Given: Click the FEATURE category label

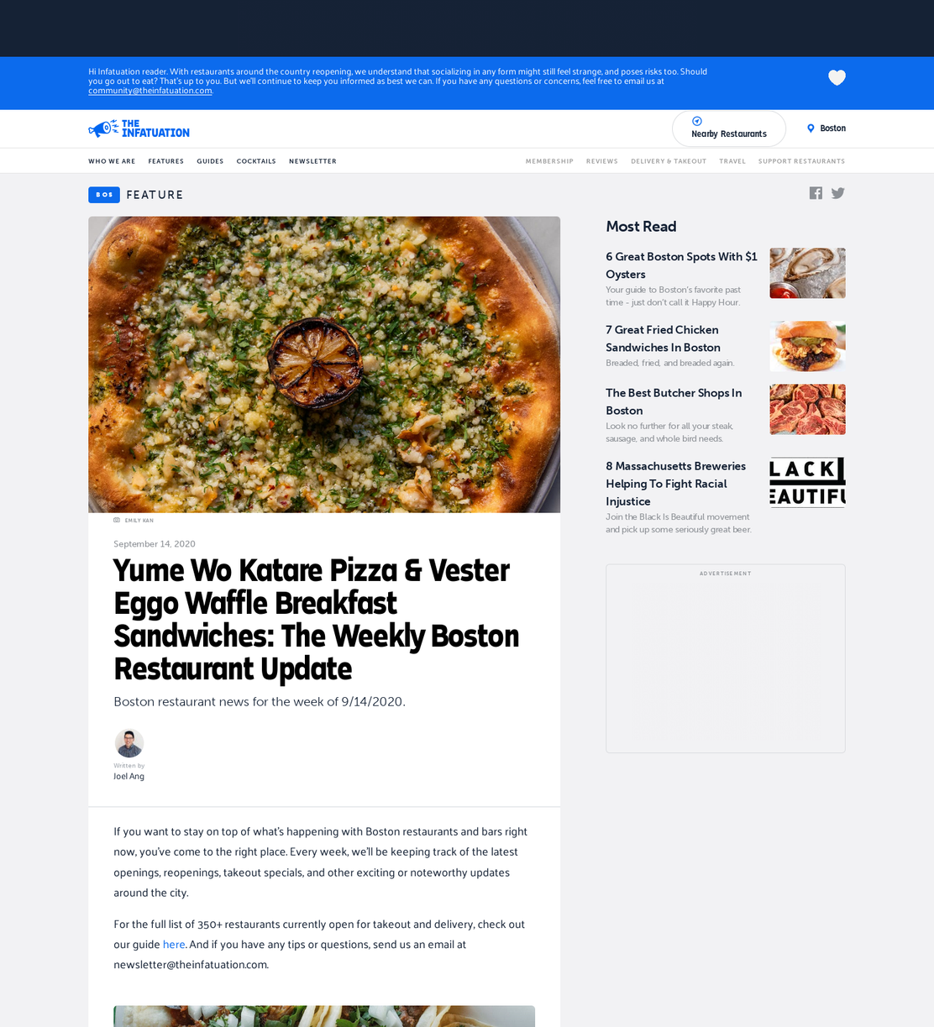Looking at the screenshot, I should 155,195.
